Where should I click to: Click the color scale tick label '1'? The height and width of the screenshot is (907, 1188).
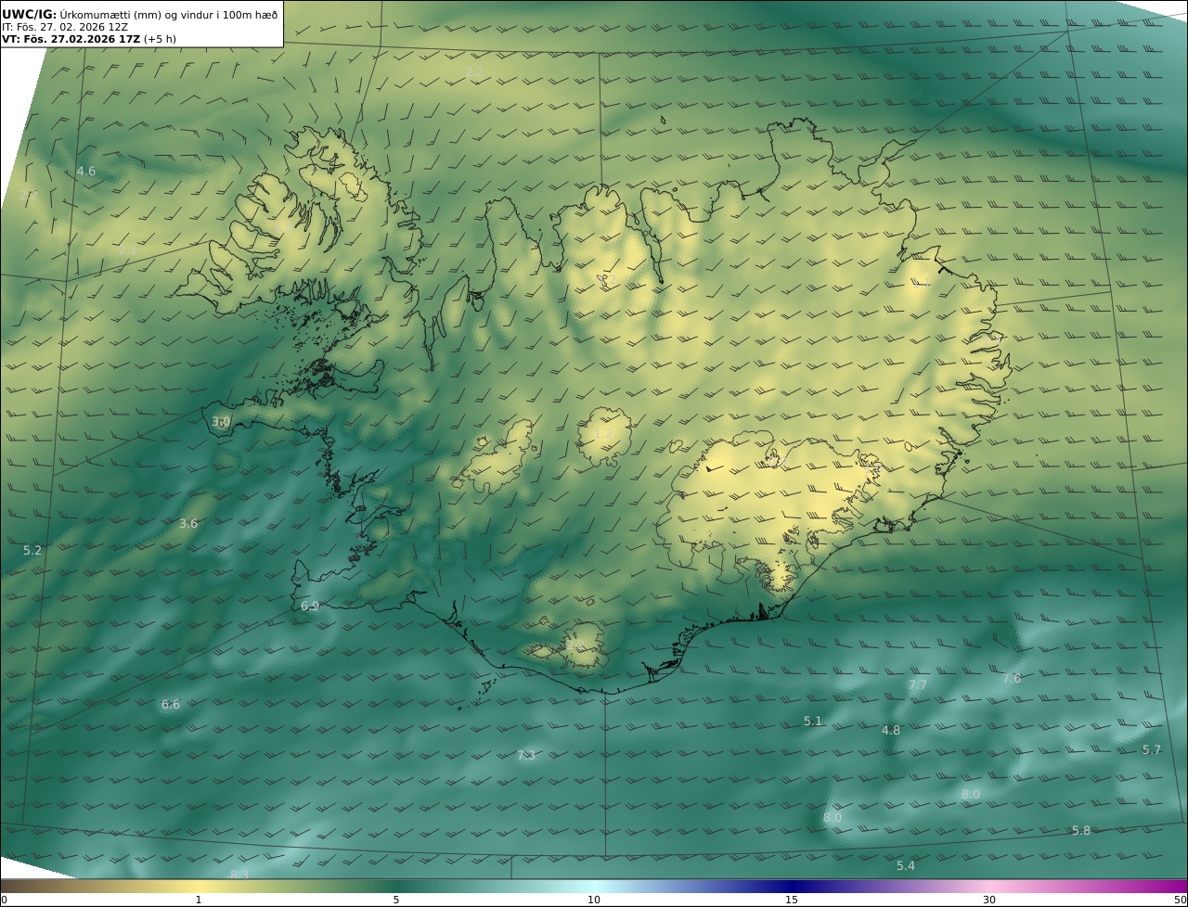point(199,900)
